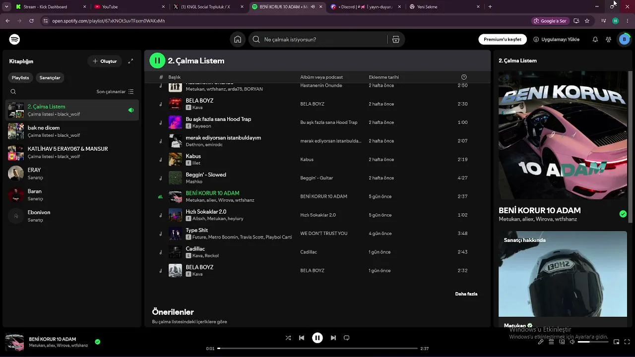Click the Google'a Sor button
The height and width of the screenshot is (357, 635).
pos(550,21)
